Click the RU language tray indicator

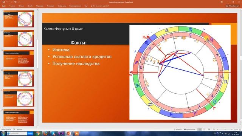214,133
